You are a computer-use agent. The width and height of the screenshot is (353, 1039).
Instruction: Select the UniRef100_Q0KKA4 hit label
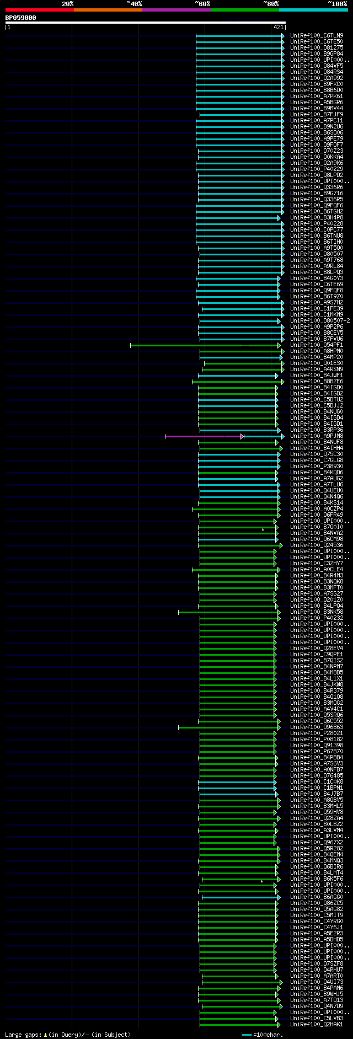click(x=317, y=157)
